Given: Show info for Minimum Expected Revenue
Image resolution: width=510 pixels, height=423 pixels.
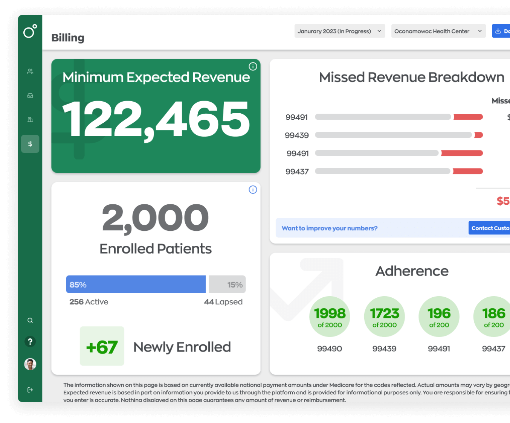Looking at the screenshot, I should point(253,67).
